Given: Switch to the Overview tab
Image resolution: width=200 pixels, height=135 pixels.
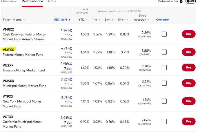Looking at the screenshot, I should (9, 1).
